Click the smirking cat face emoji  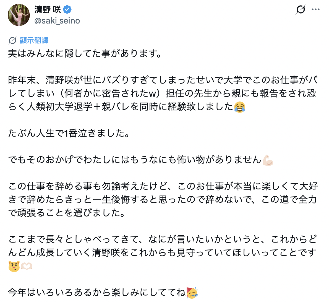point(14,266)
